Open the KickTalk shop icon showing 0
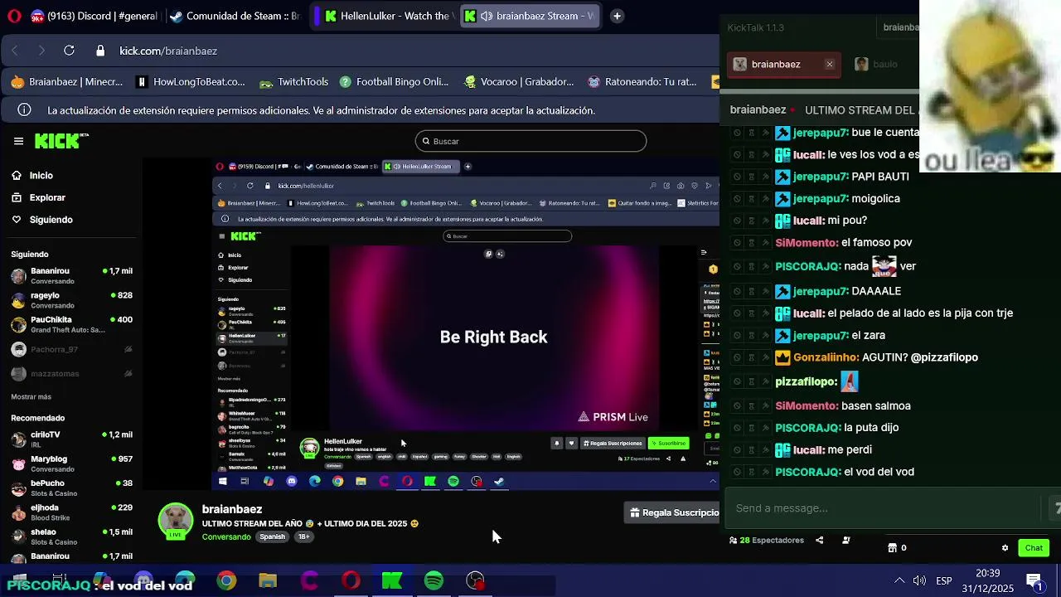This screenshot has width=1061, height=597. (897, 547)
